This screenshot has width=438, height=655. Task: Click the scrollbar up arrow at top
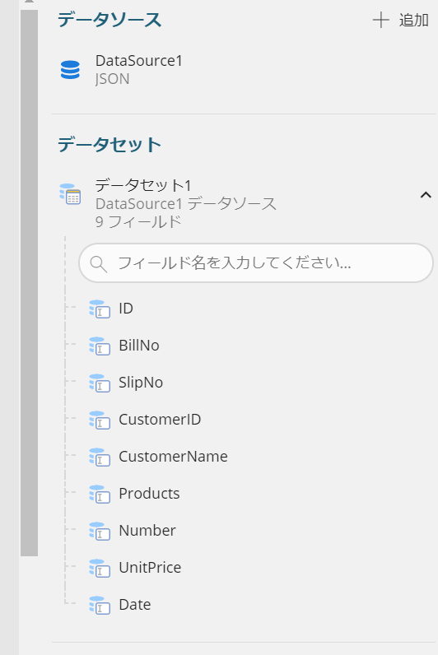click(29, 2)
